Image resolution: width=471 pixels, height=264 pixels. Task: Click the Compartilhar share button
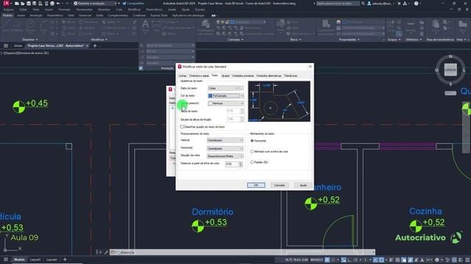133,3
